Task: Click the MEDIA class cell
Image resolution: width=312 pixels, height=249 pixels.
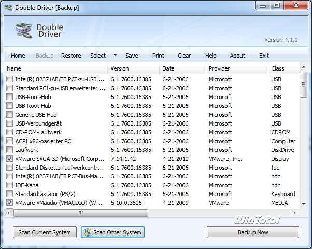Action: pyautogui.click(x=279, y=203)
